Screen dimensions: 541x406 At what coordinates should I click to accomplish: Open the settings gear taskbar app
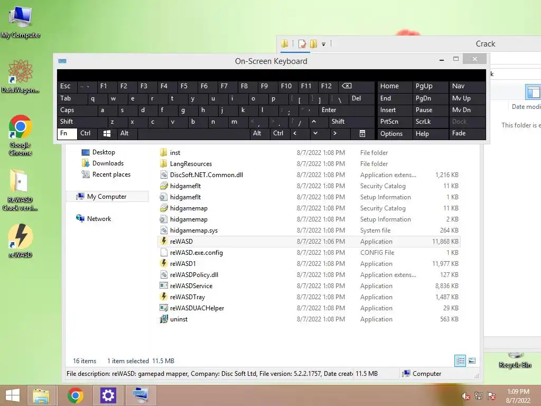pyautogui.click(x=108, y=395)
